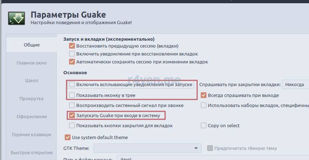Enable the Copy on select checkbox
The width and height of the screenshot is (309, 160).
[204, 126]
